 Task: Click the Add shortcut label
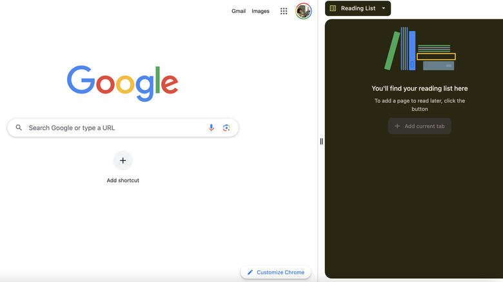click(x=123, y=180)
